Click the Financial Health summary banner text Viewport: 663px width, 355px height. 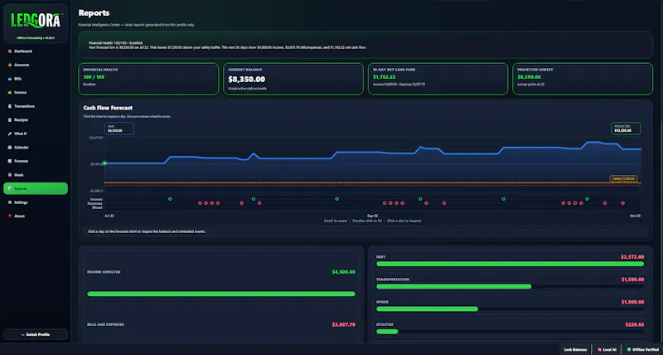coord(227,46)
